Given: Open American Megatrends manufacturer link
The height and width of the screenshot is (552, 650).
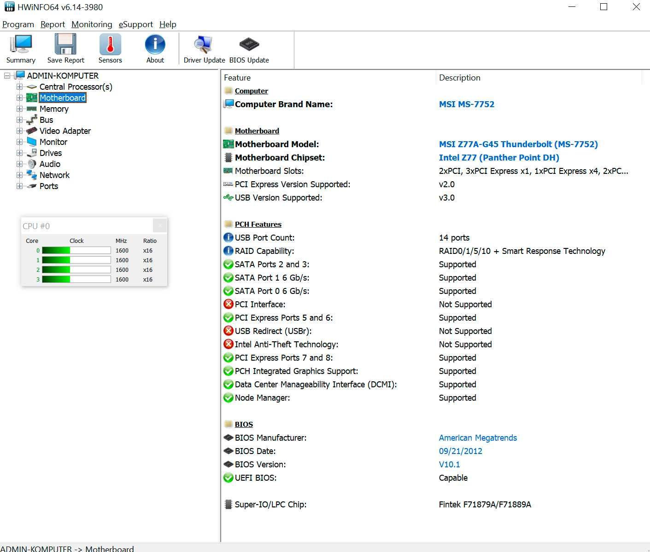Looking at the screenshot, I should tap(478, 437).
